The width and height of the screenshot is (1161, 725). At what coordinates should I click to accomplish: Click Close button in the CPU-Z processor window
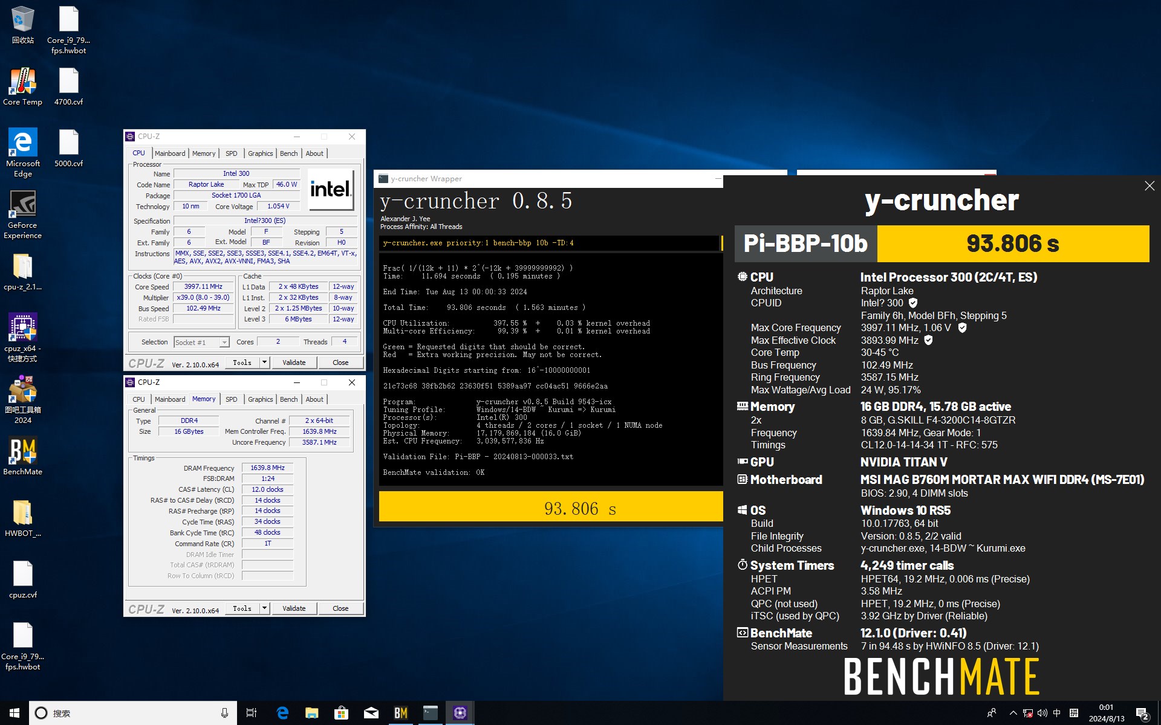tap(340, 362)
